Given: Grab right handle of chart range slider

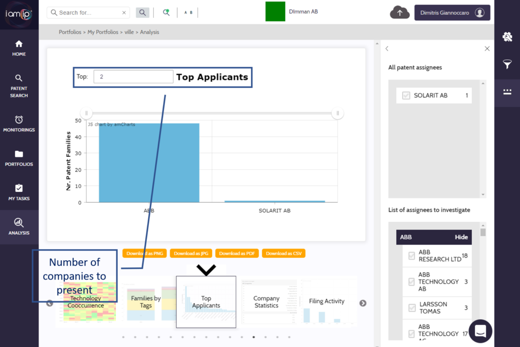Looking at the screenshot, I should click(x=338, y=113).
